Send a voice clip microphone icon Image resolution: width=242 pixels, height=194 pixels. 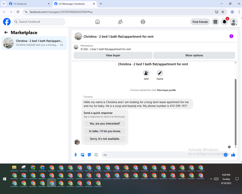(76, 155)
